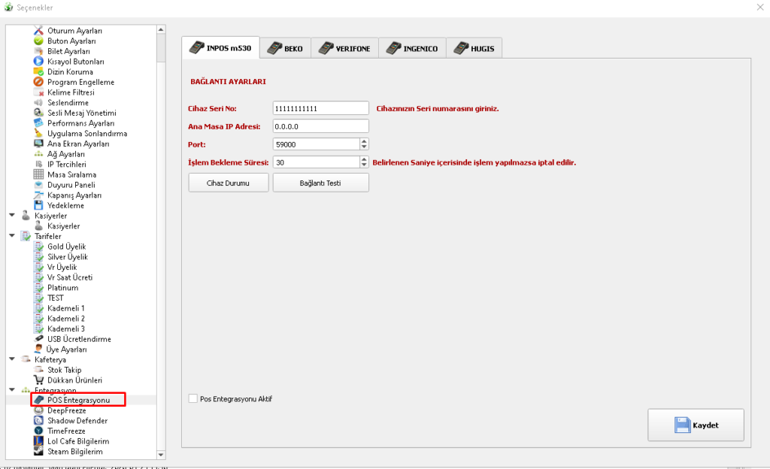This screenshot has height=469, width=770.
Task: Collapse the Kafeterya tree group
Action: pos(12,359)
